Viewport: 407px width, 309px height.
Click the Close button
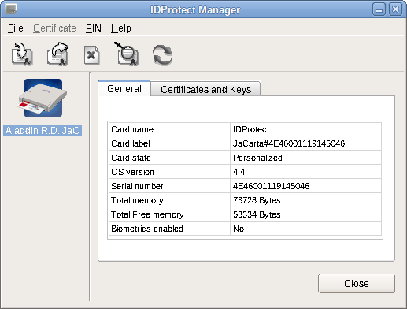[x=357, y=283]
